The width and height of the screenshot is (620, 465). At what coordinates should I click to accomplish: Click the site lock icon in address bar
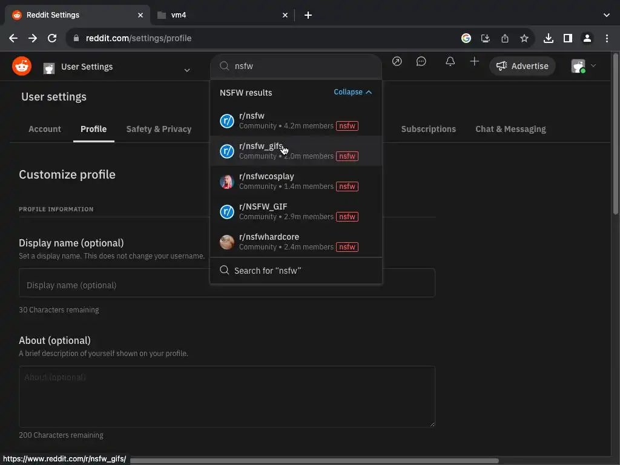(76, 38)
